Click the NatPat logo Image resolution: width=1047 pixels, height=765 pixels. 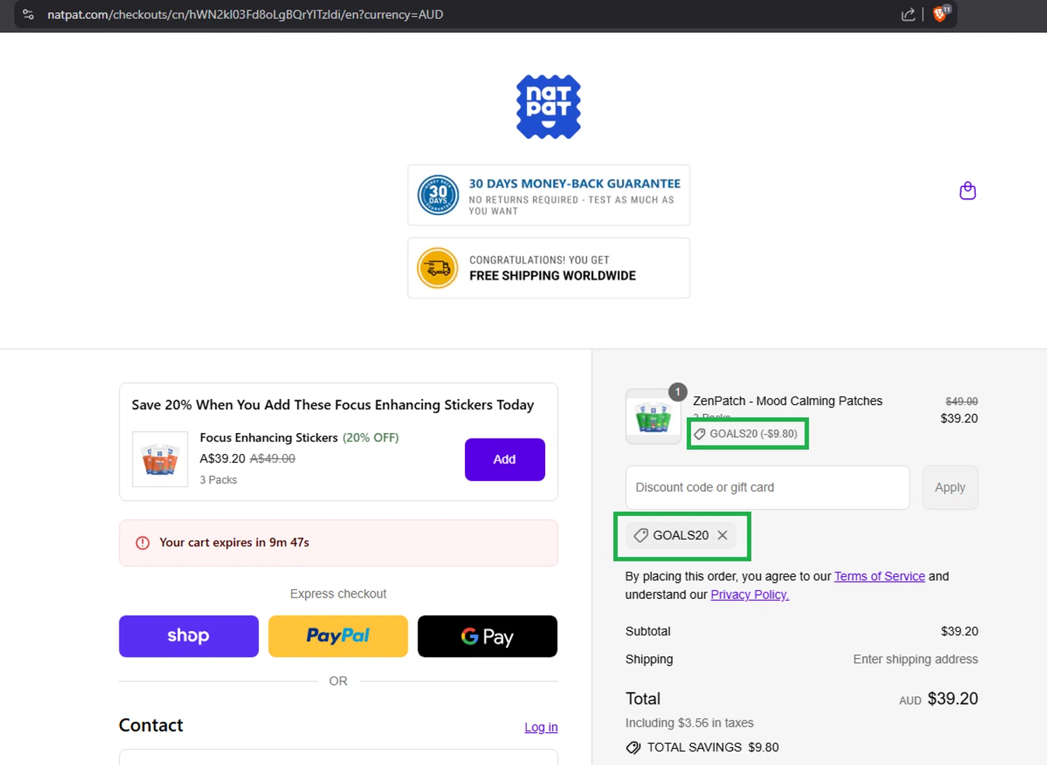(x=549, y=107)
